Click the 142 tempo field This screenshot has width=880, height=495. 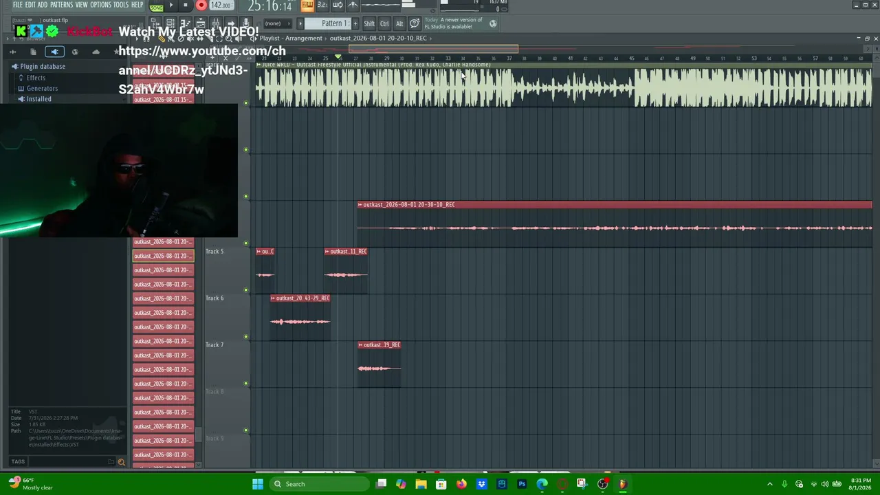(x=221, y=5)
